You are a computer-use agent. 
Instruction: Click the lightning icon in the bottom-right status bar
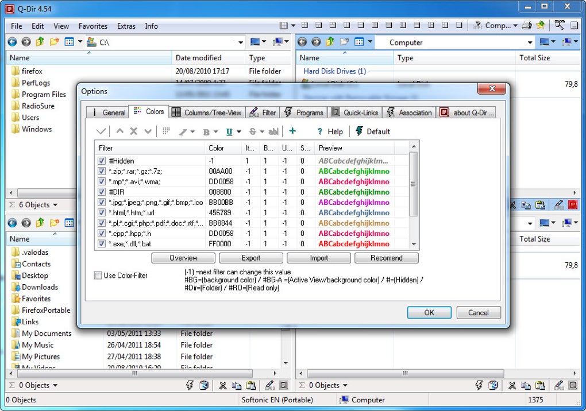(479, 385)
